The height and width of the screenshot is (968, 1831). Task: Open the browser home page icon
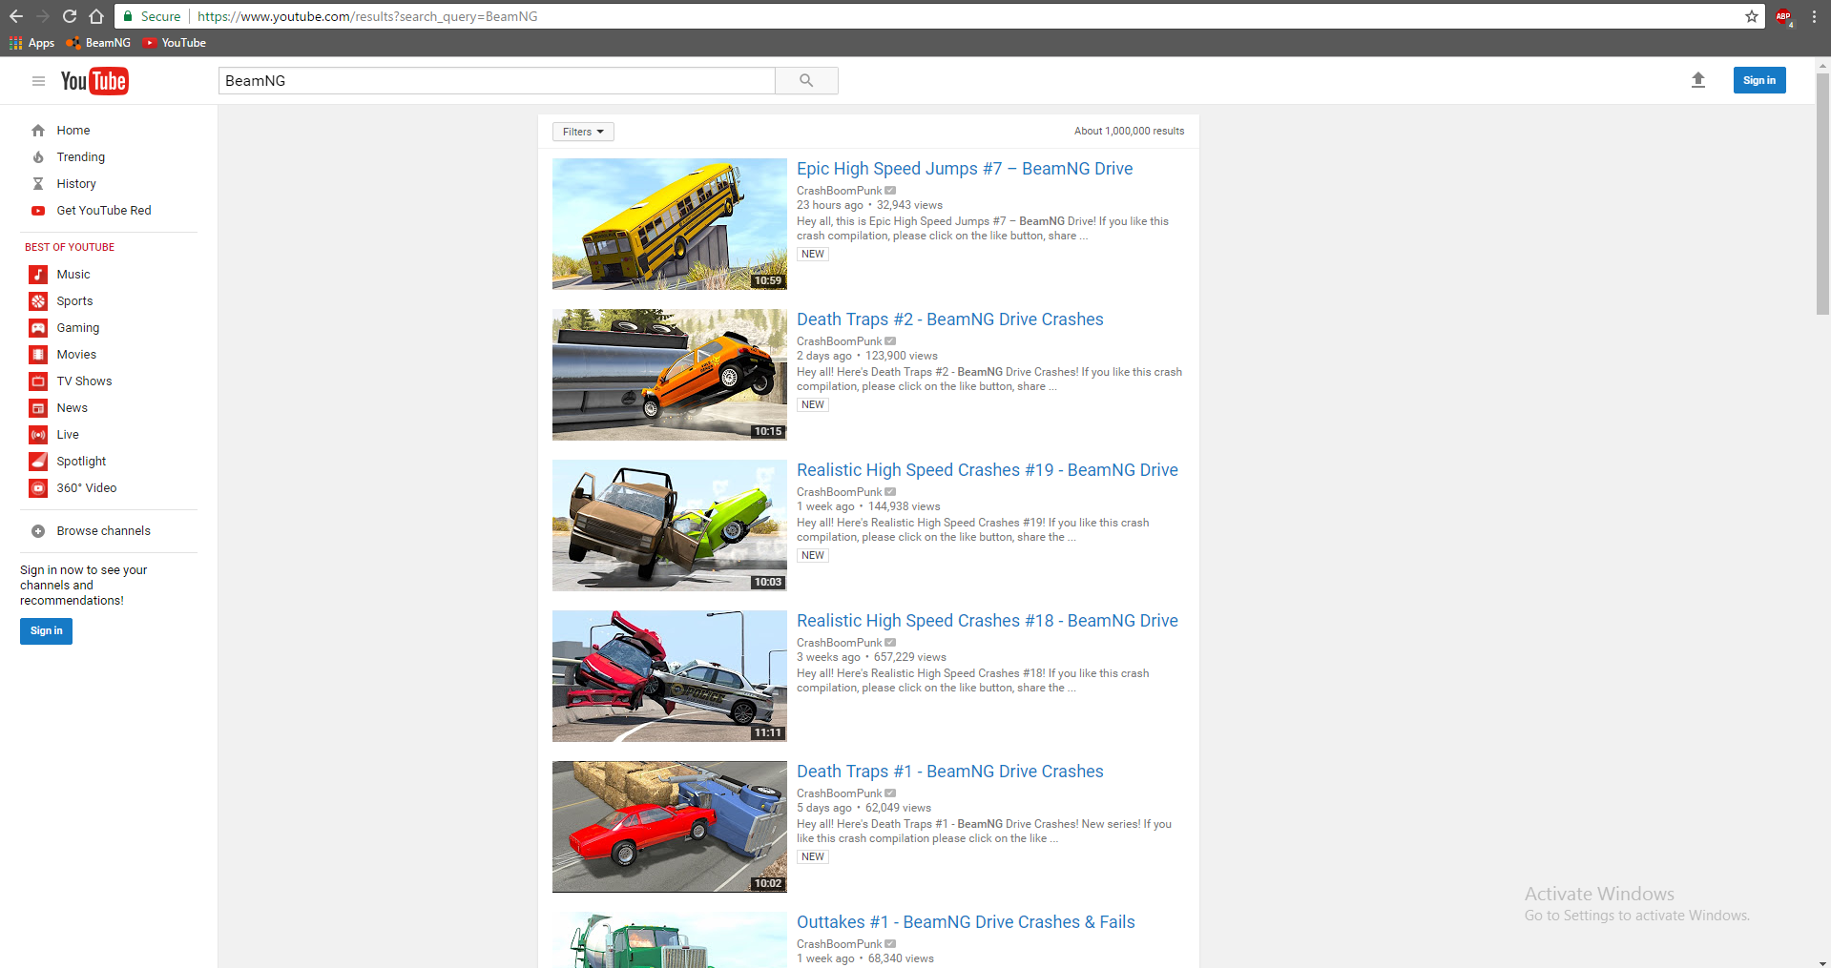(x=96, y=16)
